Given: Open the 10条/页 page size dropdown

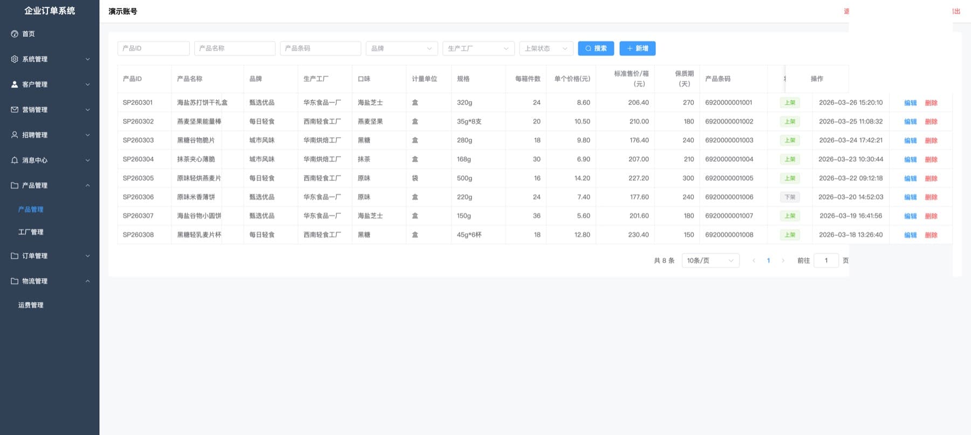Looking at the screenshot, I should pyautogui.click(x=710, y=261).
